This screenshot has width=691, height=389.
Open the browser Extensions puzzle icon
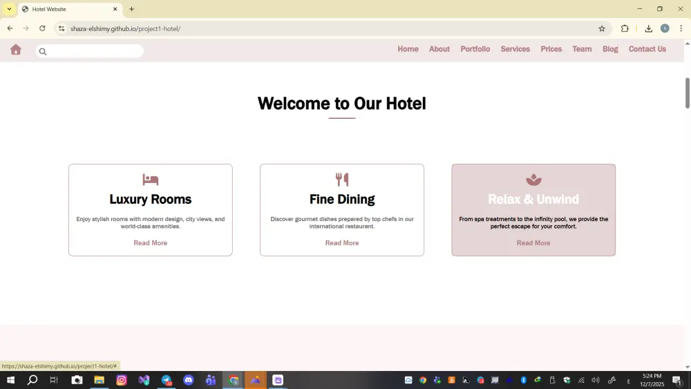click(x=625, y=28)
